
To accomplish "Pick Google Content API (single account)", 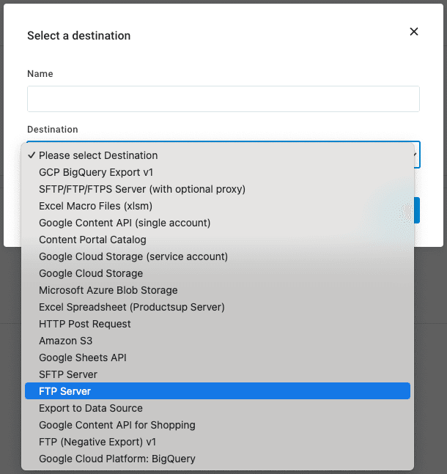I will click(125, 223).
